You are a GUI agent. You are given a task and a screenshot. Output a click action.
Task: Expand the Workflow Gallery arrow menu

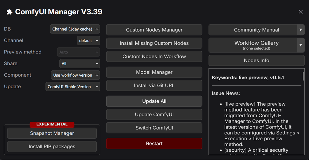301,45
